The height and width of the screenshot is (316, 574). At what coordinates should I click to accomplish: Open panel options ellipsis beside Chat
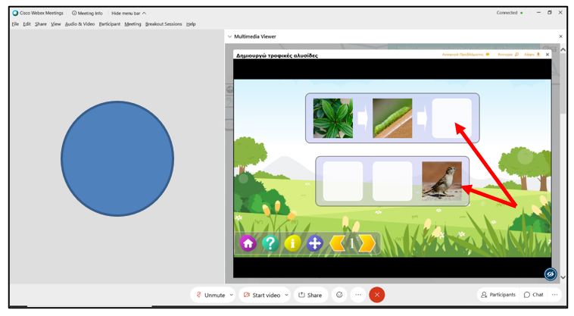(x=554, y=295)
